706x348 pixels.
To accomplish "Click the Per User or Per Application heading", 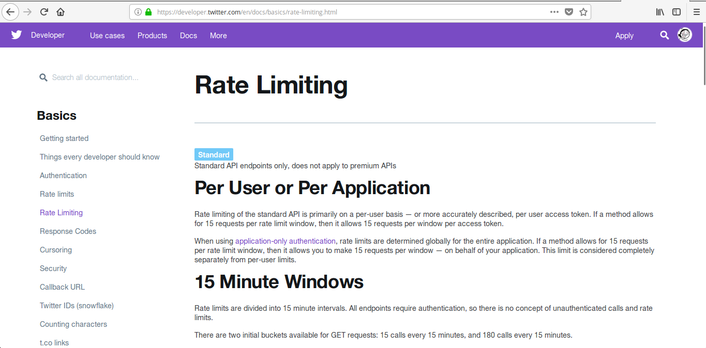I will pos(312,188).
